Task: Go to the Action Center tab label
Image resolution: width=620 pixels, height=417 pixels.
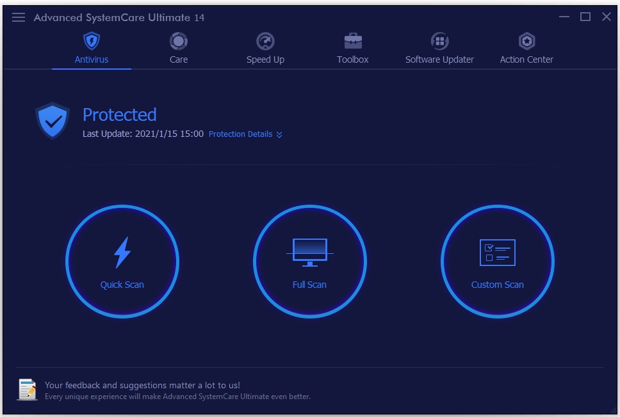Action: [x=526, y=59]
